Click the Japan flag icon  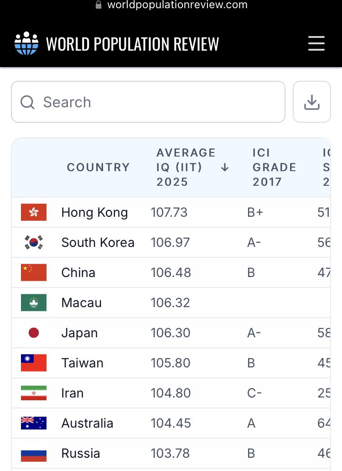(34, 333)
